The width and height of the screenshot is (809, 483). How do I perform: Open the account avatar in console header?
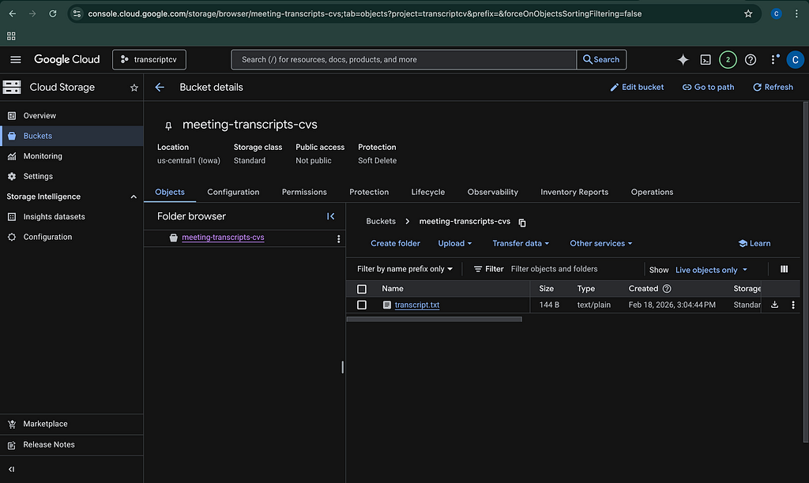pyautogui.click(x=795, y=60)
